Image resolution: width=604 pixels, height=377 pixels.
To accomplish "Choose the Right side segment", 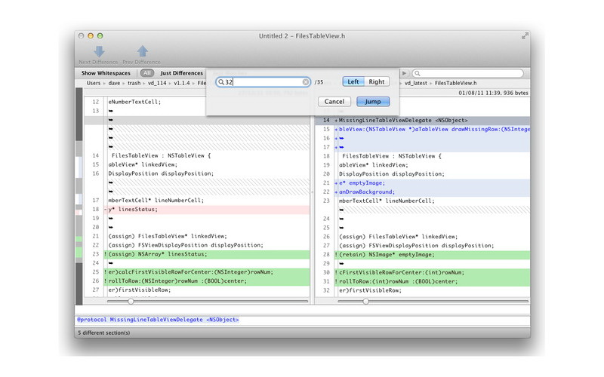I will [x=376, y=81].
